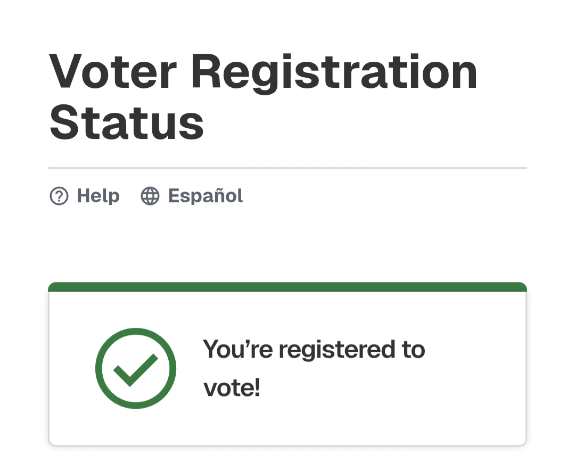Image resolution: width=575 pixels, height=471 pixels.
Task: Switch language with the Español link
Action: click(206, 196)
